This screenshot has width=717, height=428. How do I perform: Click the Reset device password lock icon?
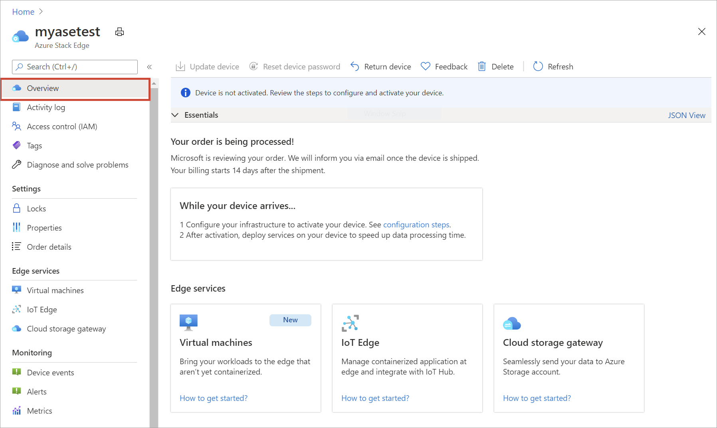254,66
